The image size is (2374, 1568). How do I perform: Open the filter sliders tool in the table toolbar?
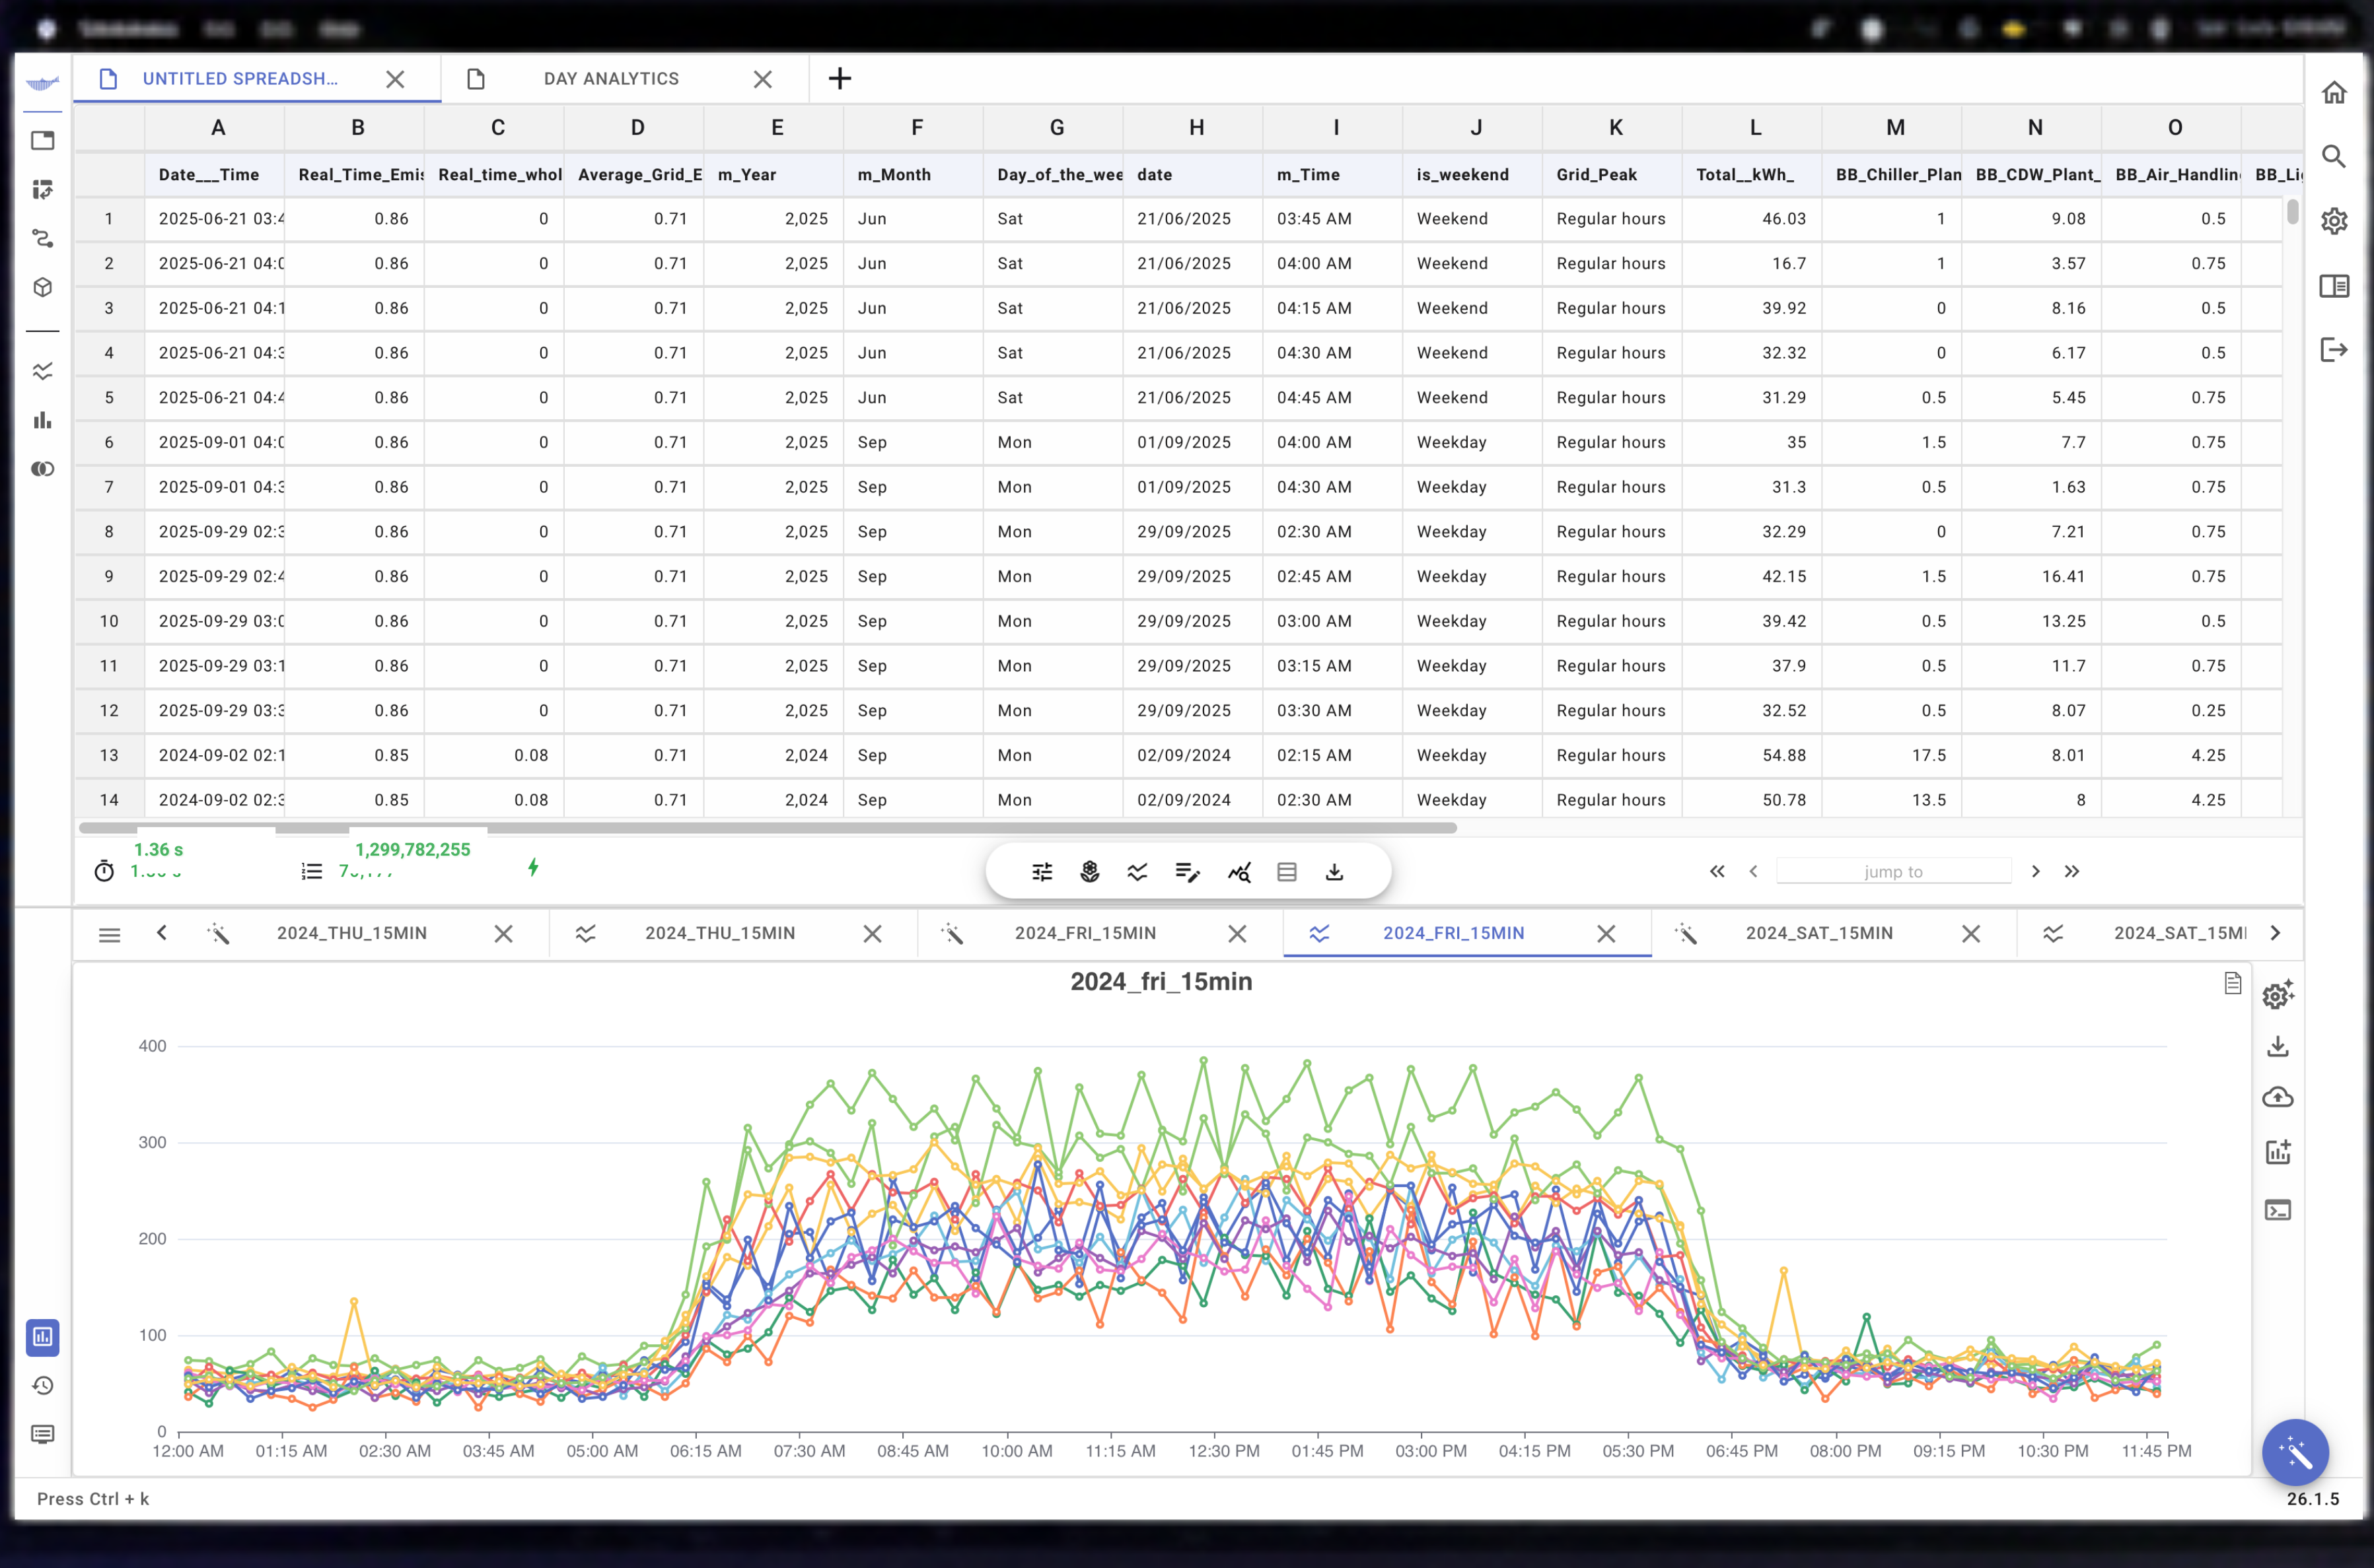(1042, 872)
